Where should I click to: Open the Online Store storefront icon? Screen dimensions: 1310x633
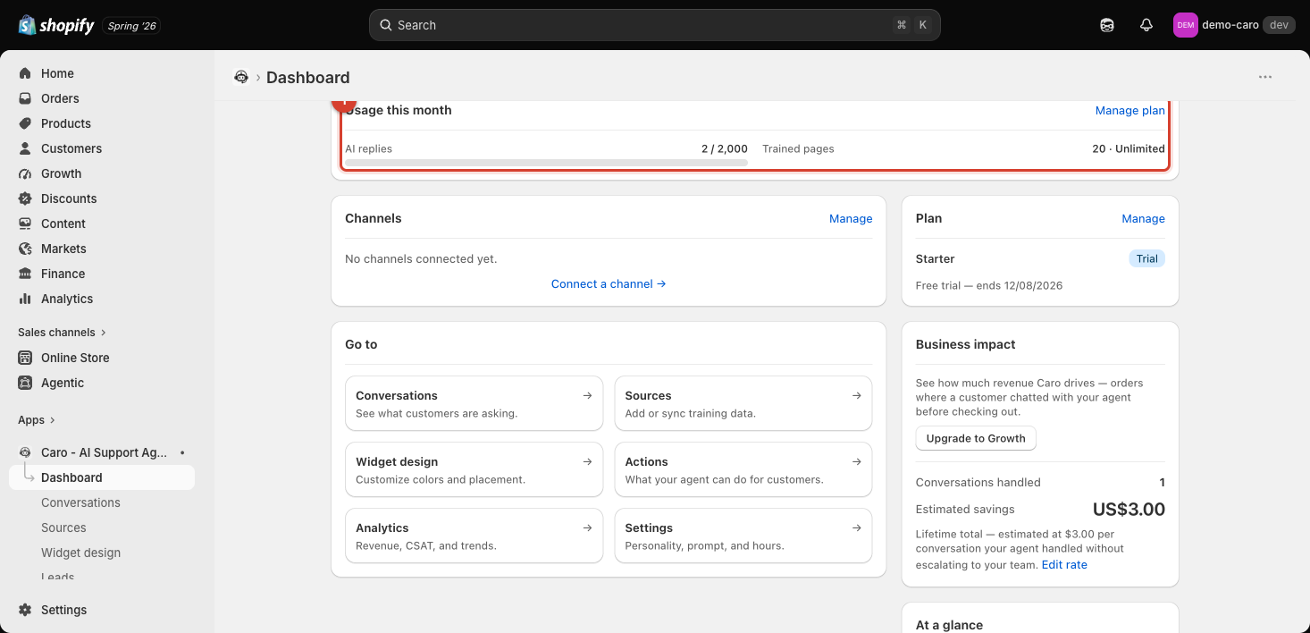(x=25, y=358)
